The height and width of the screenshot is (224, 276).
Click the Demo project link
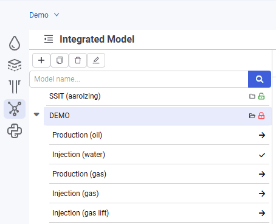[x=39, y=15]
